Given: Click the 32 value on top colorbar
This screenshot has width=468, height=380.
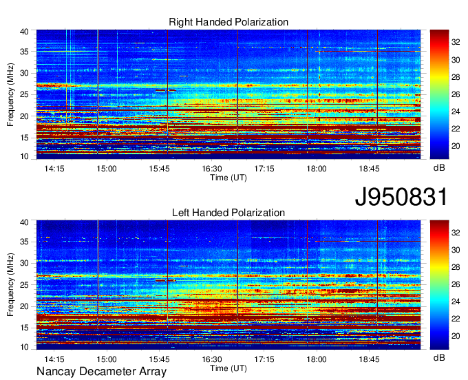Looking at the screenshot, I should [x=456, y=43].
